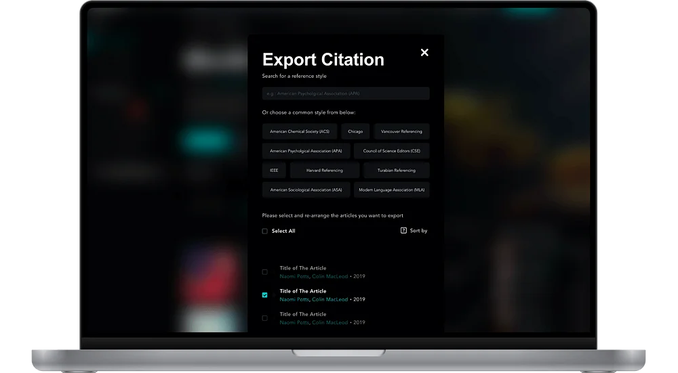Choose the IEEE style
Screen dimensions: 678x373
[x=274, y=170]
